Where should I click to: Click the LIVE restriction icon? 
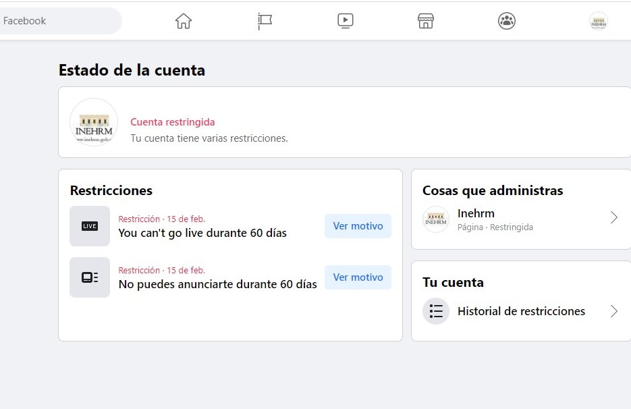click(x=90, y=226)
